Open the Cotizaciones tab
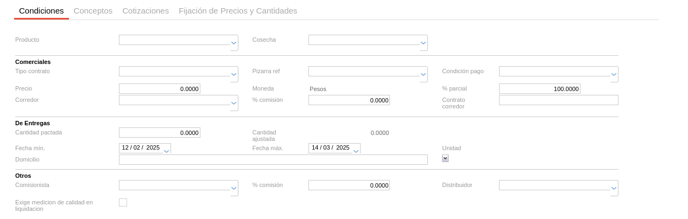 tap(146, 11)
